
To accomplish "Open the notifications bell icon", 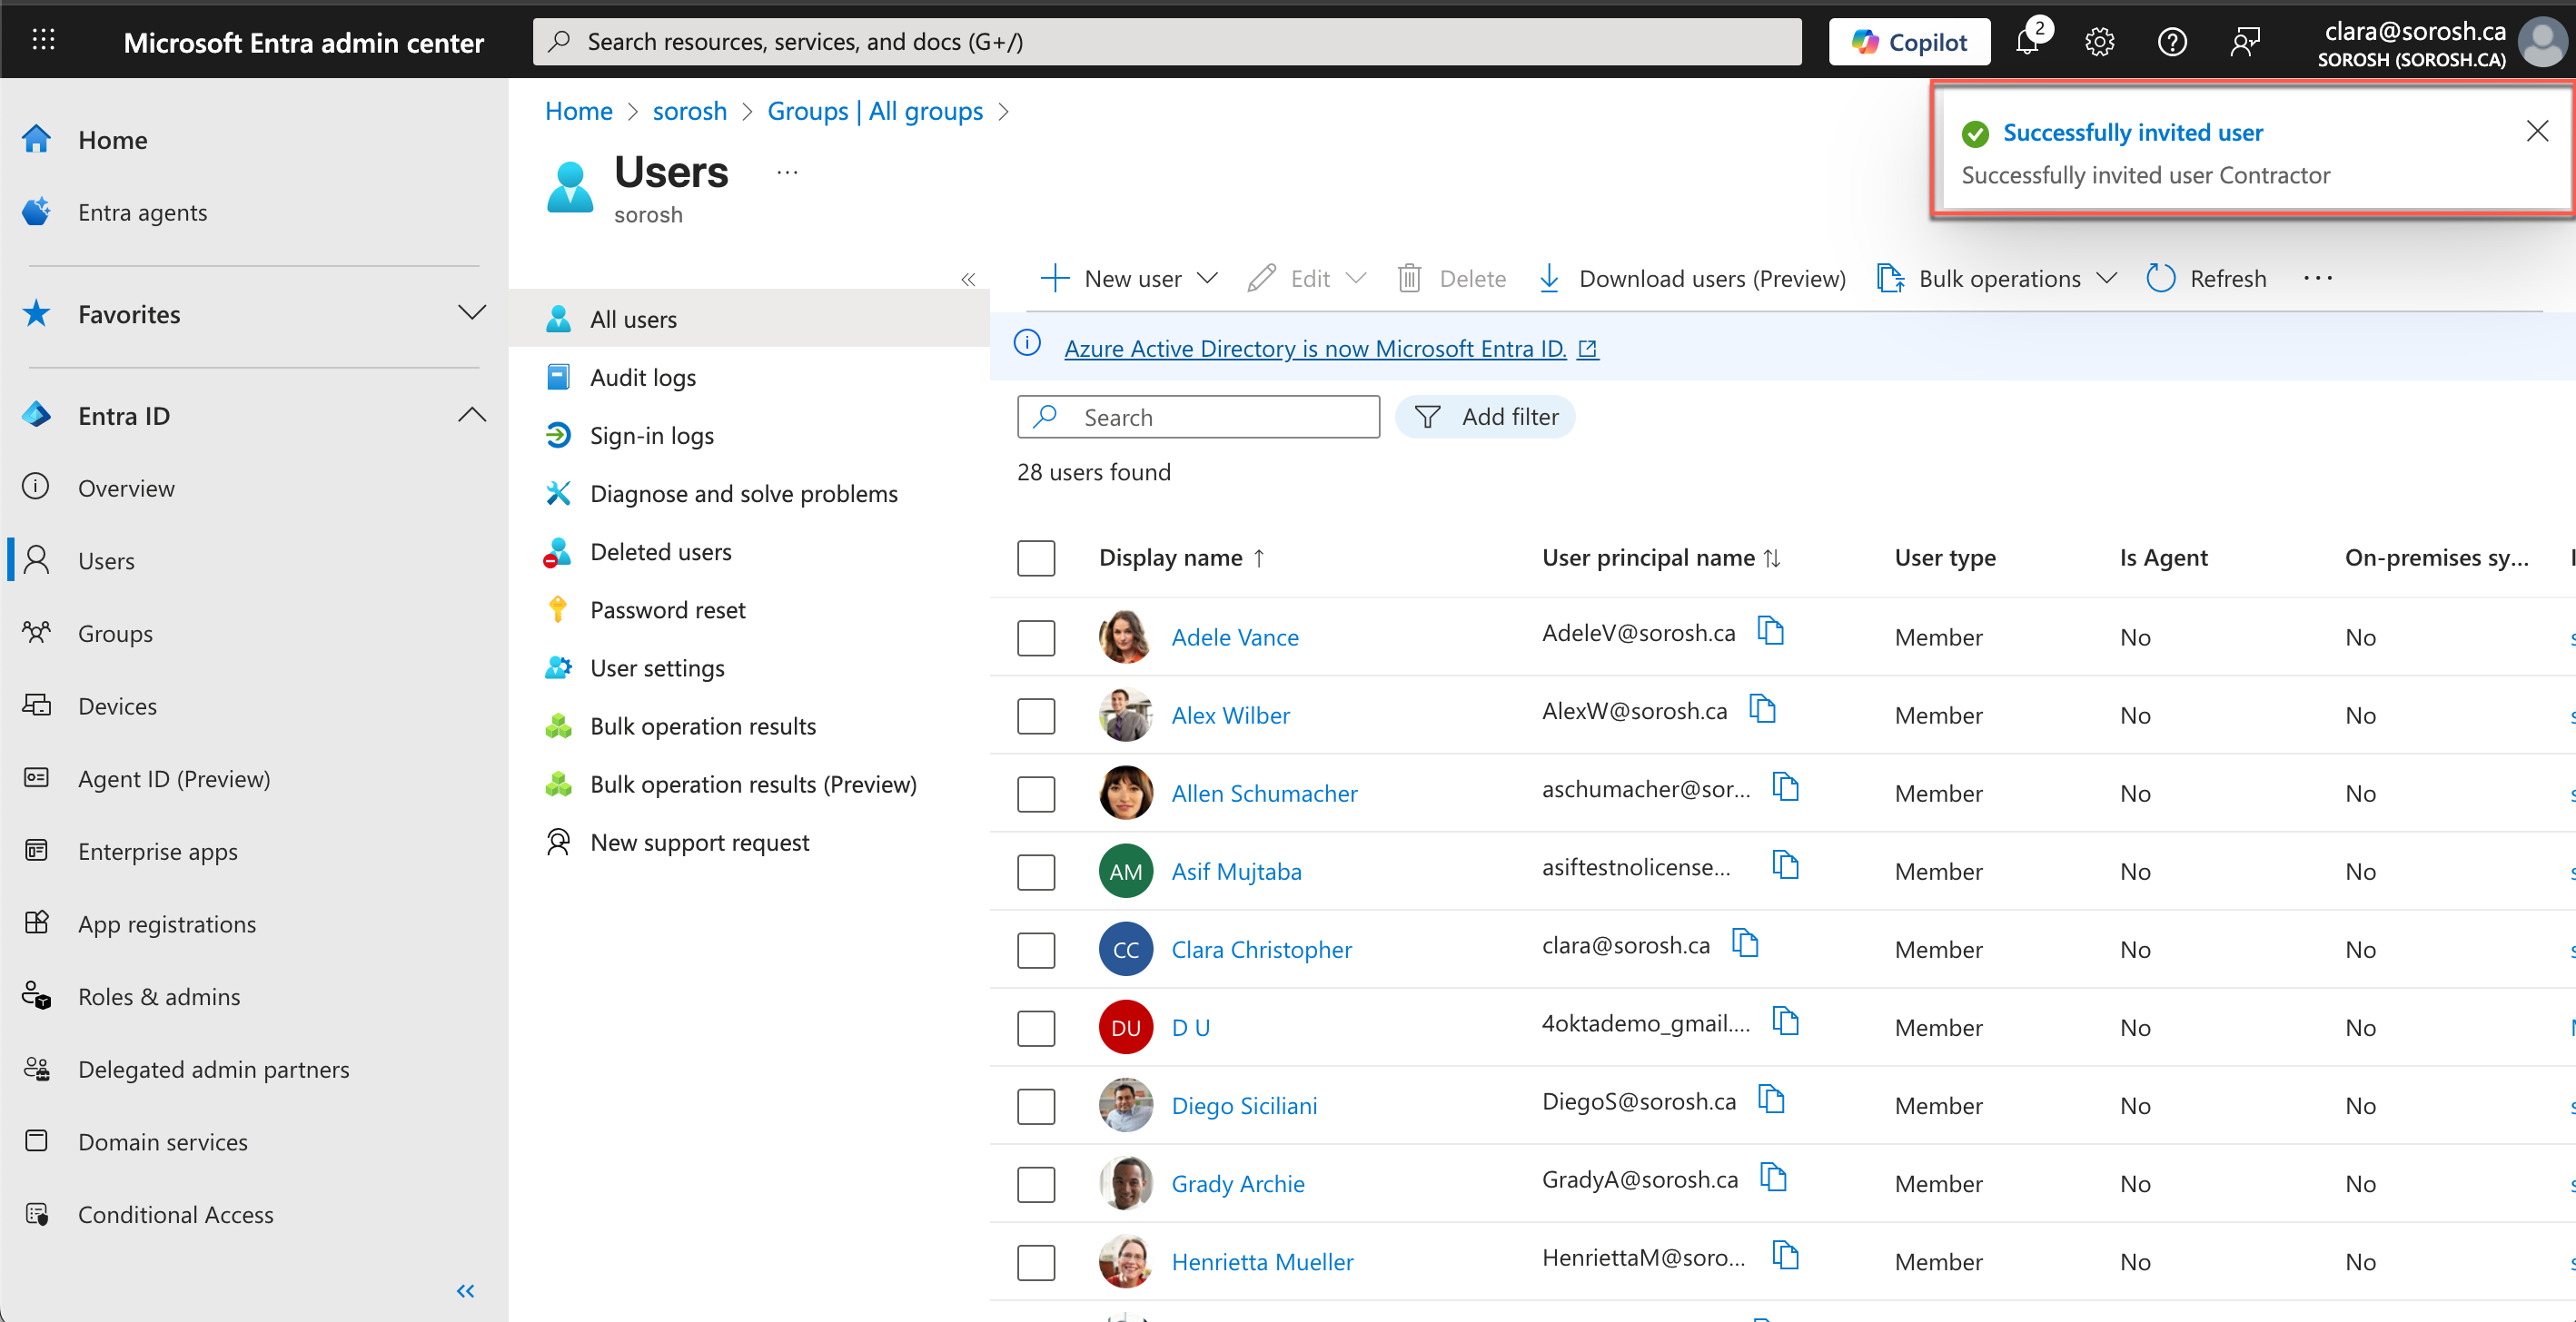I will coord(2028,42).
